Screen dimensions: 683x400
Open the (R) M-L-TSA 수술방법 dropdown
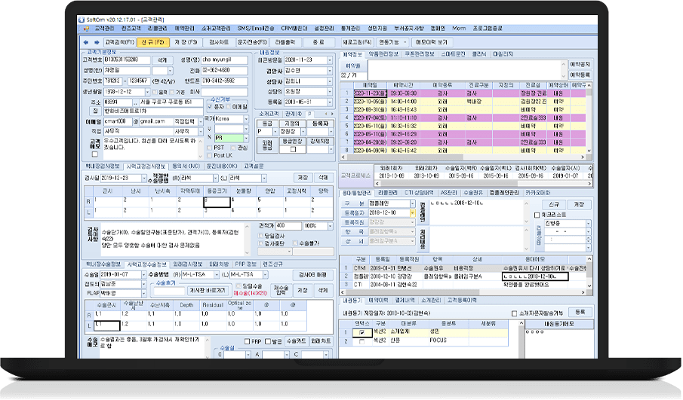coord(216,275)
